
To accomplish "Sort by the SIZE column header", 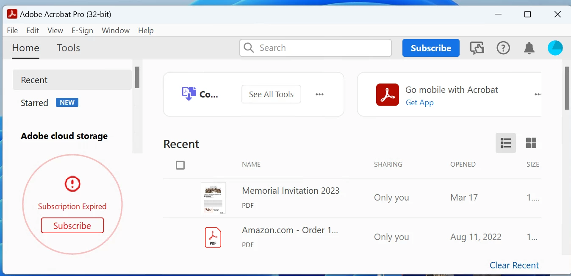I will pyautogui.click(x=533, y=164).
